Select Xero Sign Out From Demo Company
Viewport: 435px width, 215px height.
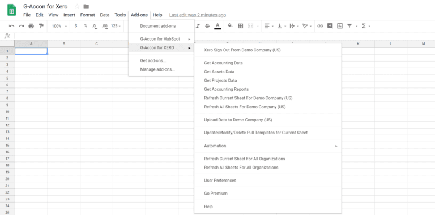(268, 50)
